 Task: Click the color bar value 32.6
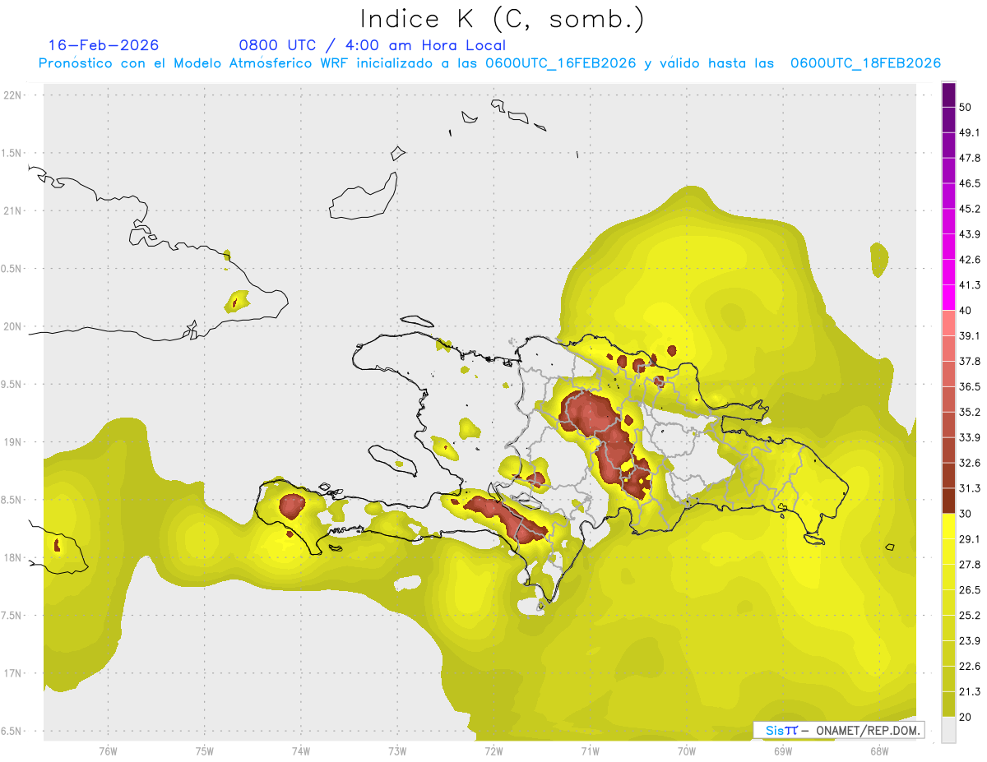pyautogui.click(x=970, y=463)
